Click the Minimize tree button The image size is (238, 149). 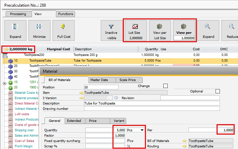(x=39, y=31)
